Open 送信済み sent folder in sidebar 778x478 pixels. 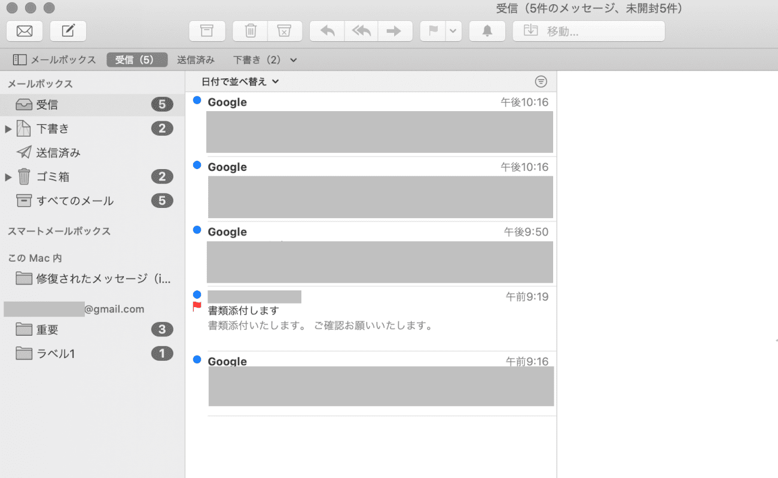coord(93,153)
